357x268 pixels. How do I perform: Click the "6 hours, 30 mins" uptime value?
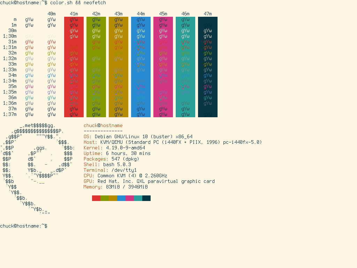(128, 154)
